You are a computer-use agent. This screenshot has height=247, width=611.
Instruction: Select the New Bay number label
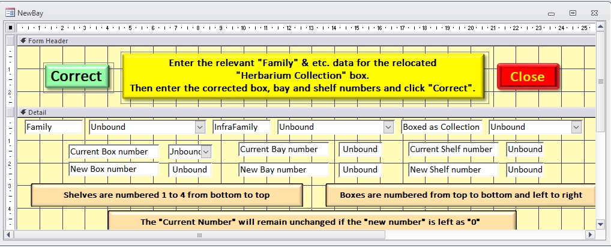pyautogui.click(x=284, y=169)
